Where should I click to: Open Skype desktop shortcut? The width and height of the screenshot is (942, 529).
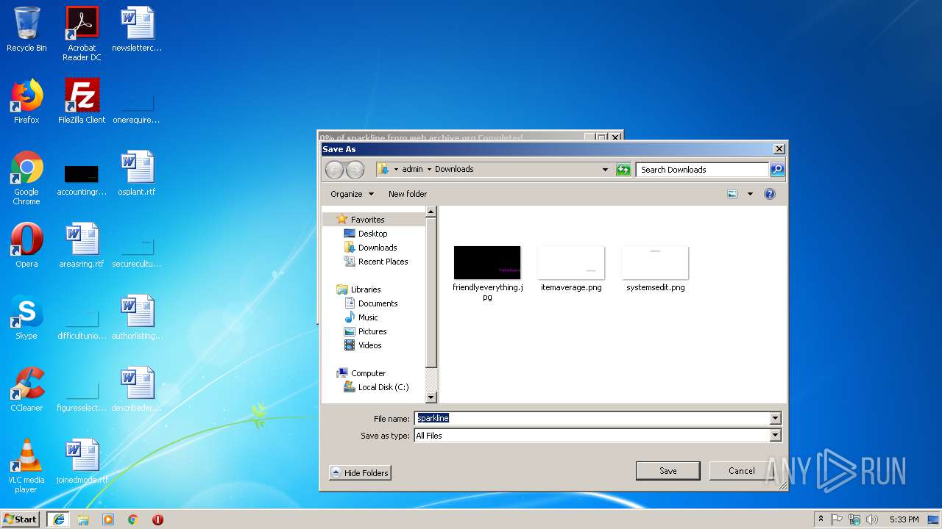point(26,317)
